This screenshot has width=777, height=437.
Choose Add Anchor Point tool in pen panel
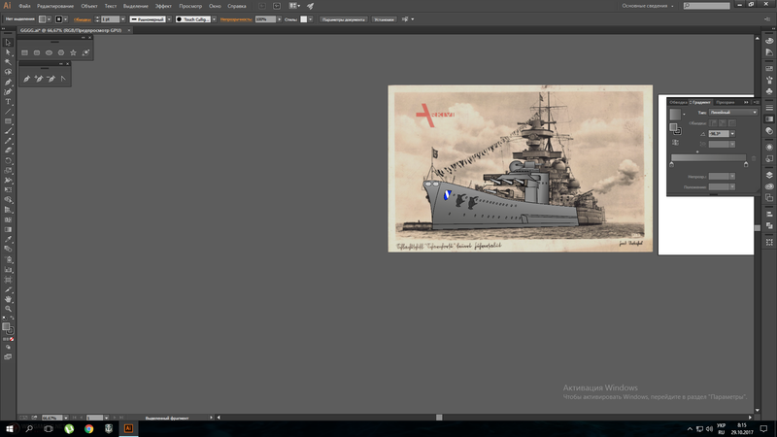(x=39, y=79)
